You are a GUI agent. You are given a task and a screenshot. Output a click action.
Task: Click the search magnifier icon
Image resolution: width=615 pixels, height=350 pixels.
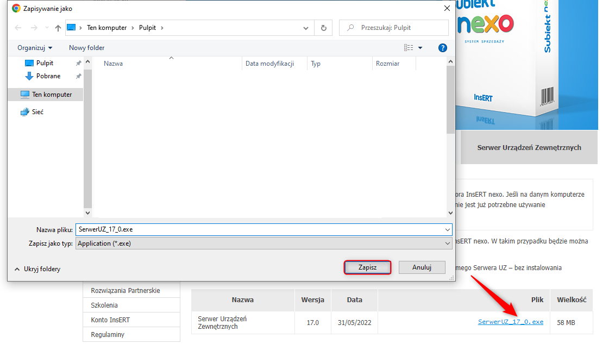coord(350,28)
